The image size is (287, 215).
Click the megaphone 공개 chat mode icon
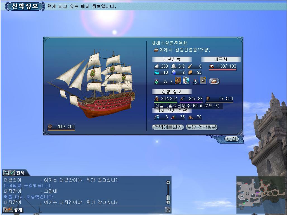pyautogui.click(x=8, y=209)
